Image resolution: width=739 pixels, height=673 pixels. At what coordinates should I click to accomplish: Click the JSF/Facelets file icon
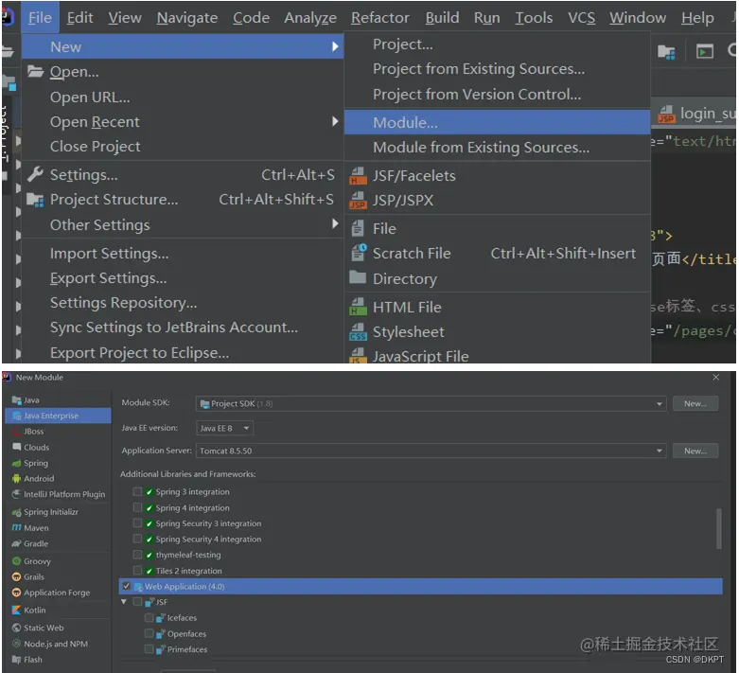click(x=358, y=175)
